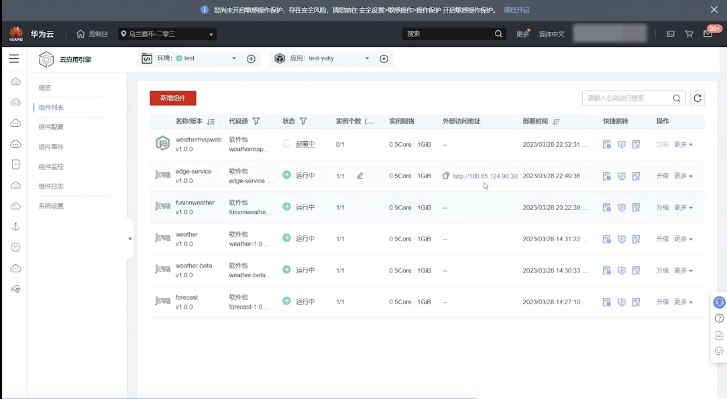Open the survey checklist icon on right
Image resolution: width=727 pixels, height=399 pixels.
[719, 335]
